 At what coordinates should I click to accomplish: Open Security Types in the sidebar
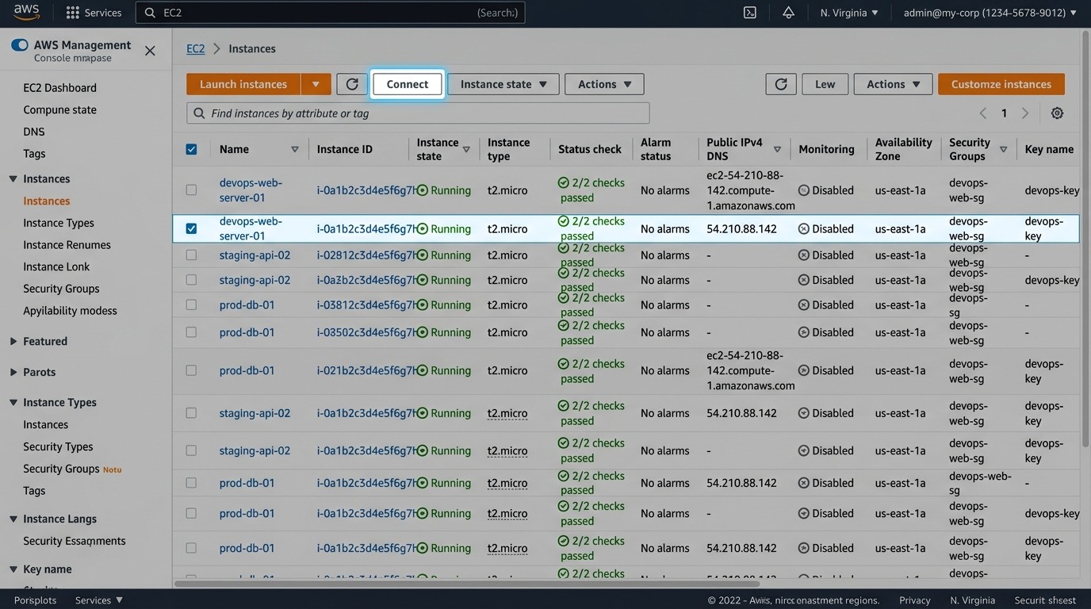(x=58, y=447)
